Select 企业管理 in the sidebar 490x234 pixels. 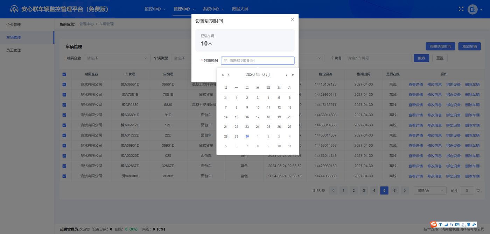click(27, 25)
